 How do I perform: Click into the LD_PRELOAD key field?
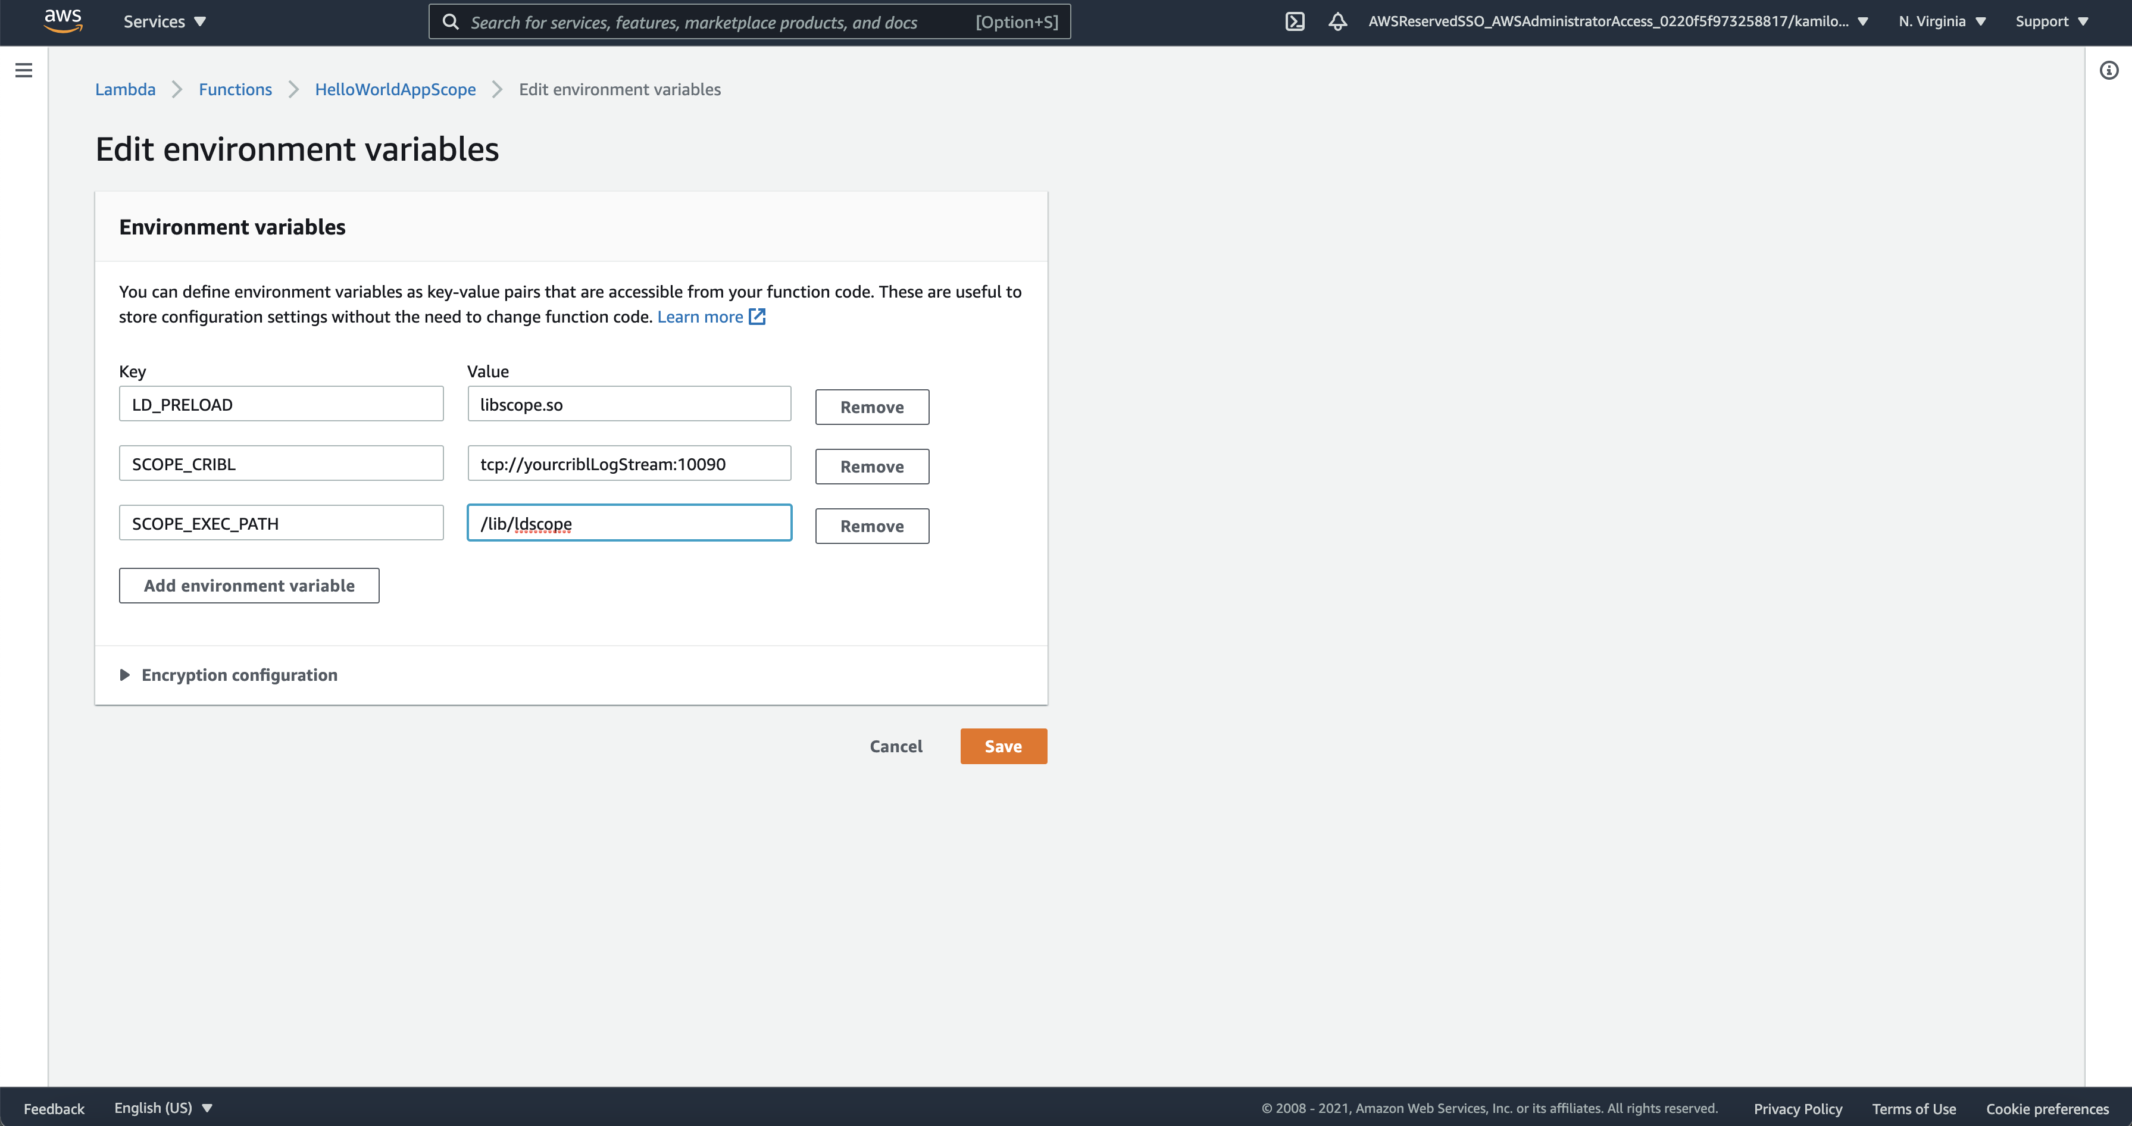pyautogui.click(x=282, y=405)
